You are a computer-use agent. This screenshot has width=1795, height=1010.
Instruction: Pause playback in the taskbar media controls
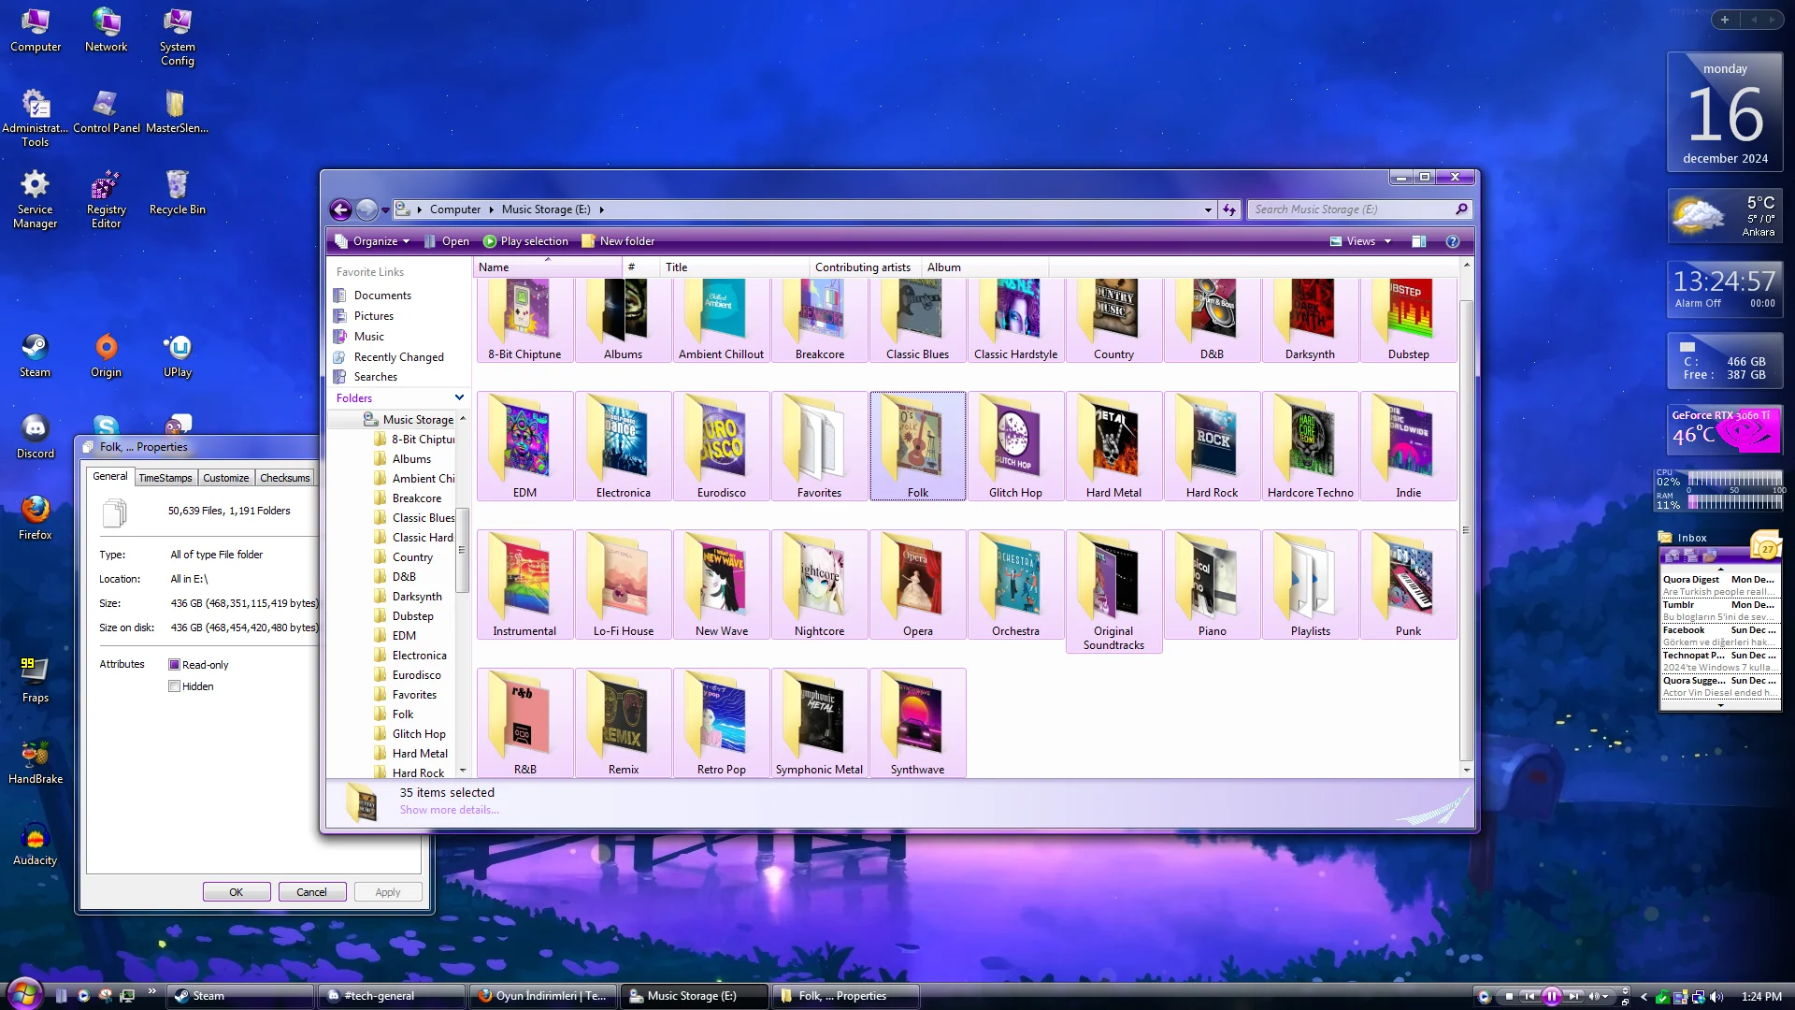(1552, 997)
